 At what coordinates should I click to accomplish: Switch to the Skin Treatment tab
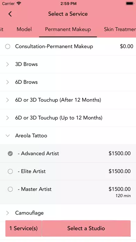click(120, 29)
